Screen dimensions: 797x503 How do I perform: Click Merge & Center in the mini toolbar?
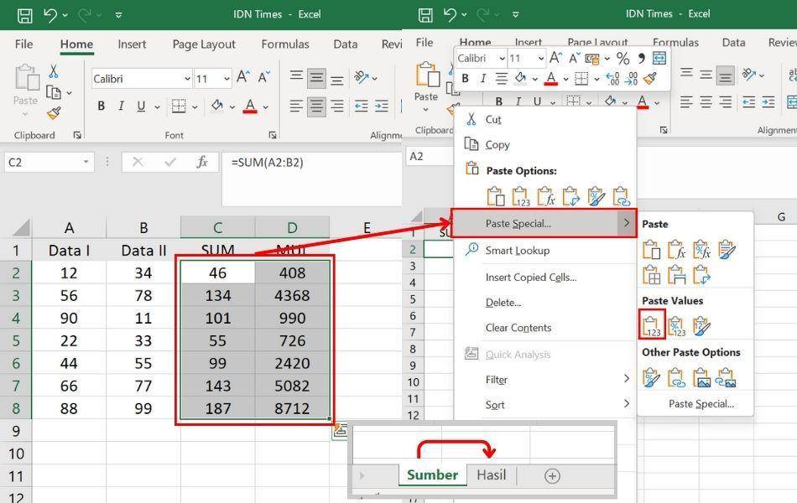point(659,59)
